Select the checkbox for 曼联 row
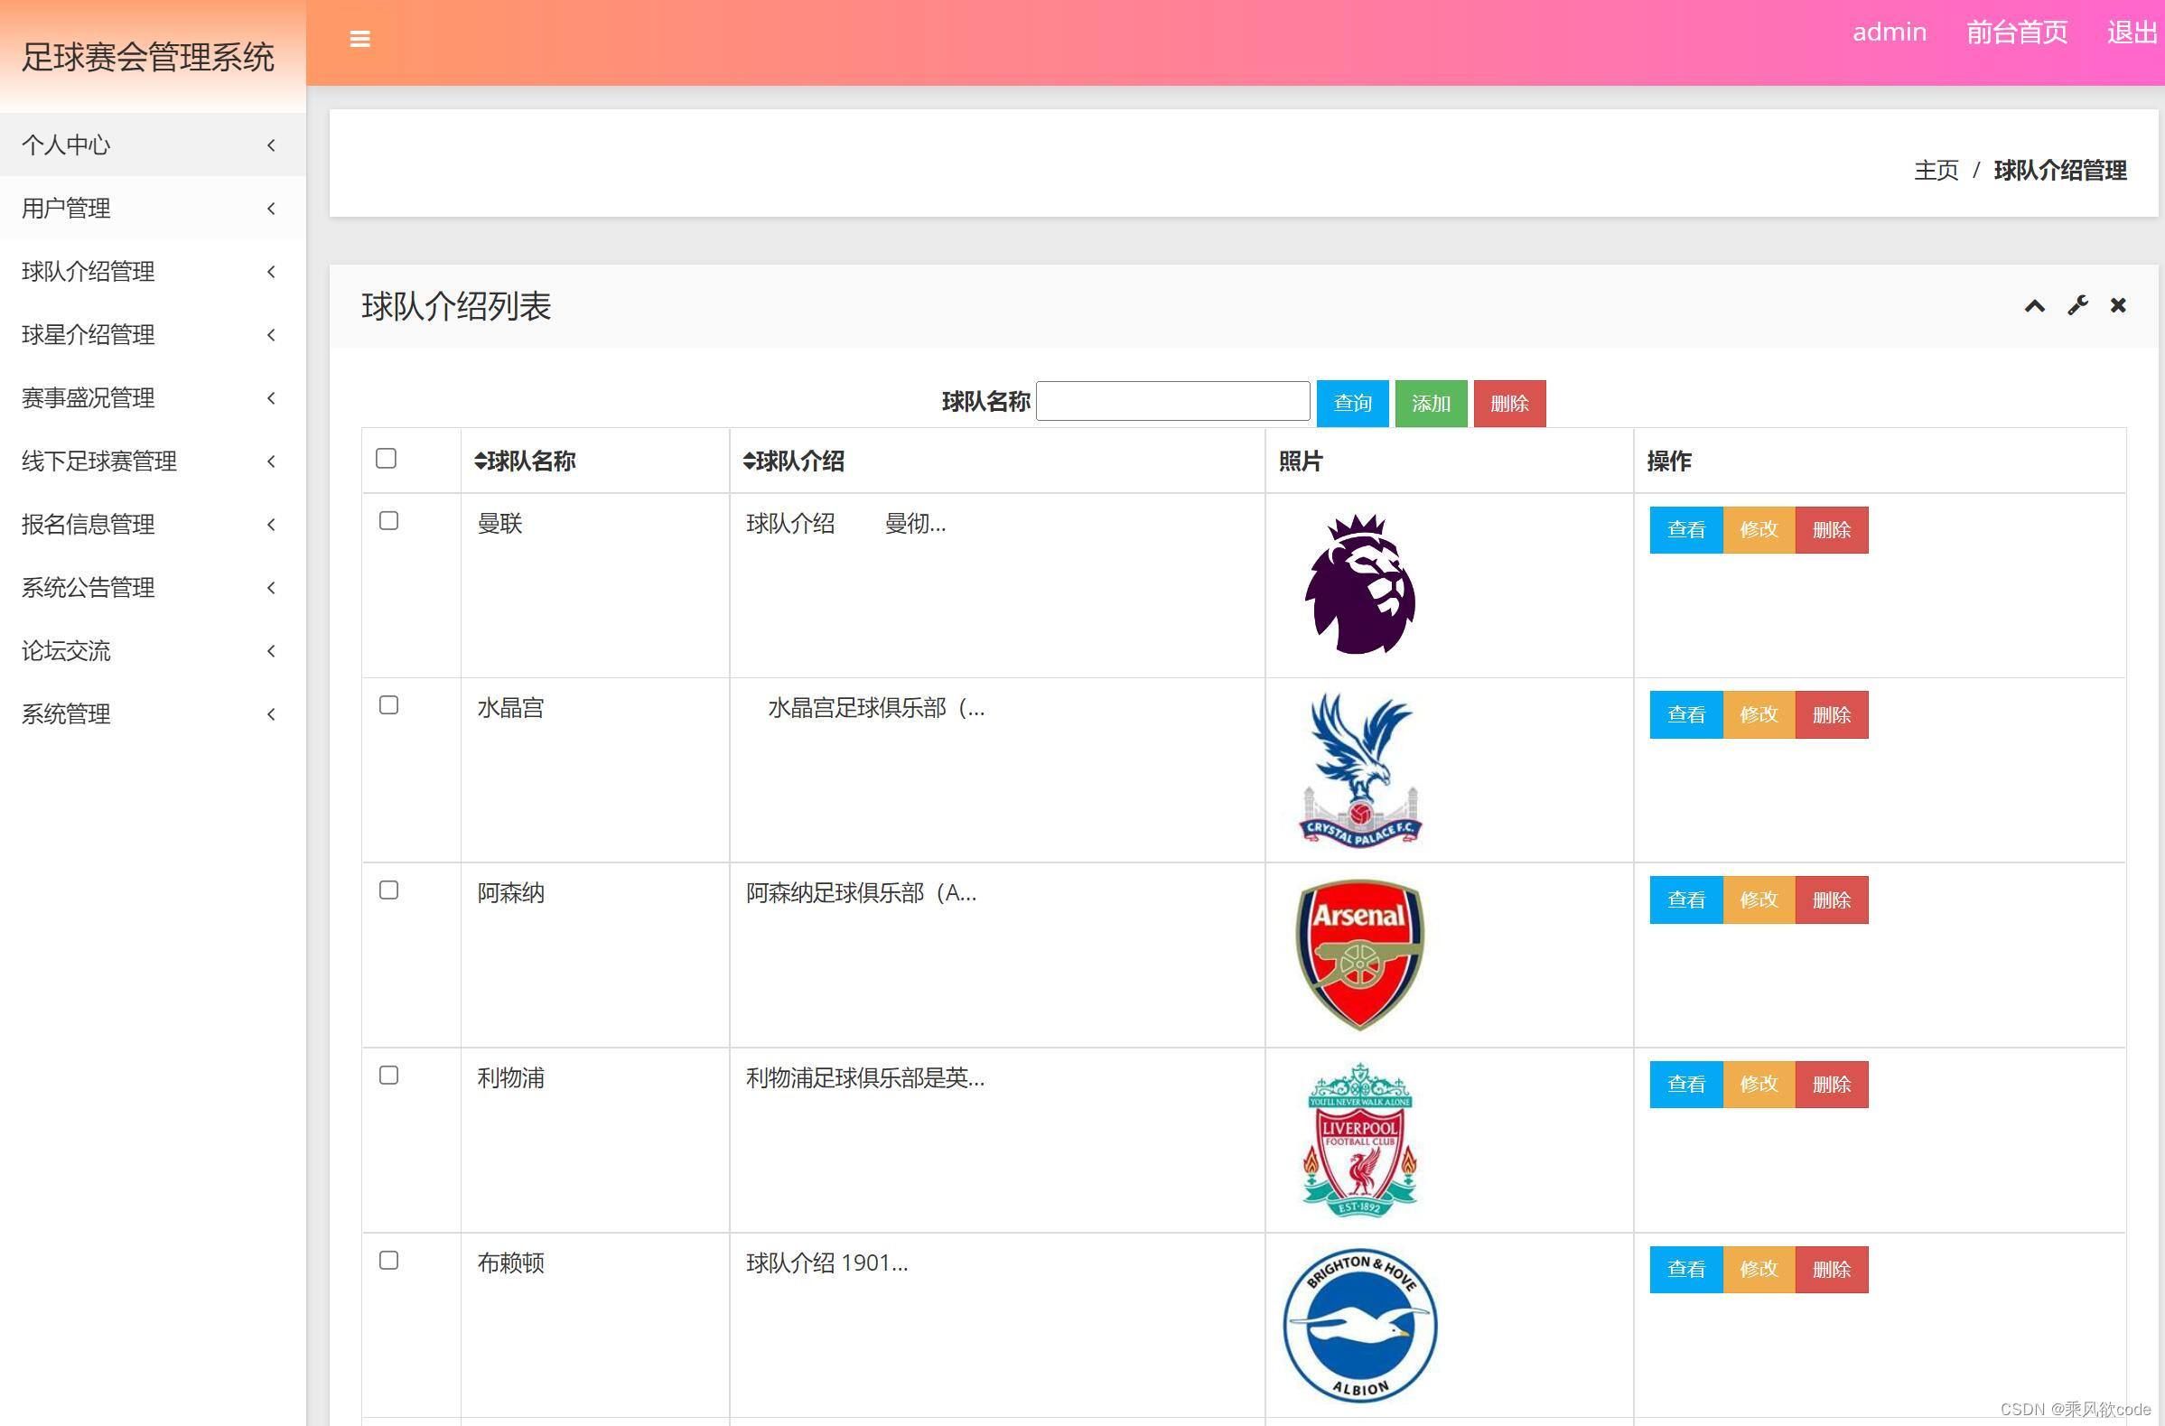 point(388,521)
